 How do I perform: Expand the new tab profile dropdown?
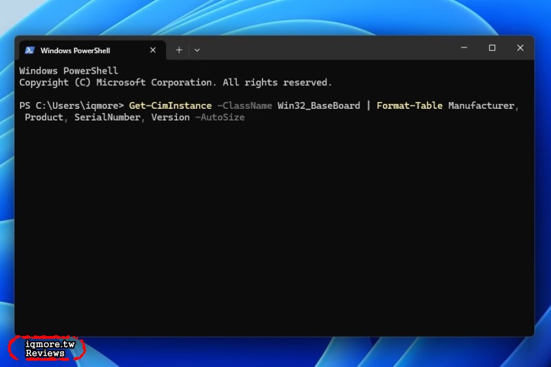(x=197, y=50)
